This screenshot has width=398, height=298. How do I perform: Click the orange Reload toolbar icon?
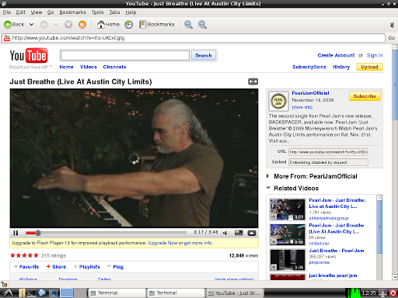(82, 25)
